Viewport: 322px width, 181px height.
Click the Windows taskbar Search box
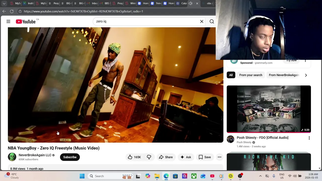(110, 176)
